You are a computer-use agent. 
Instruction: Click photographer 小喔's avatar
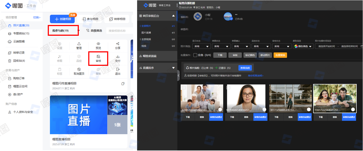coord(198,17)
